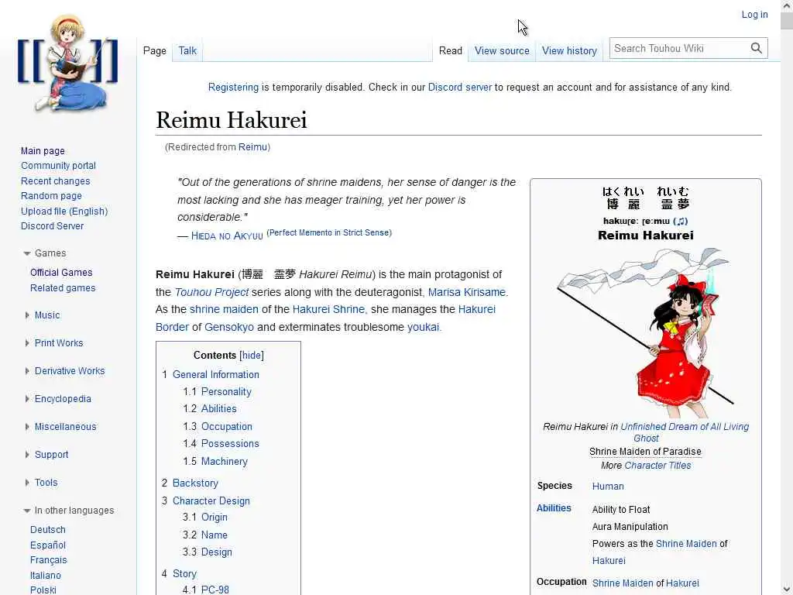
Task: Click the Log in link
Action: click(x=754, y=15)
